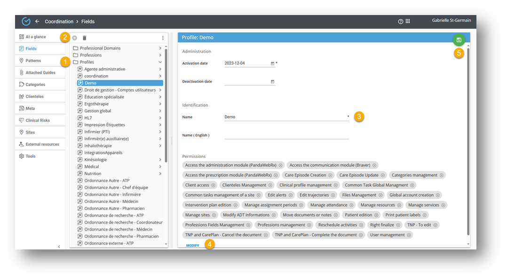Open Activation date calendar picker
The image size is (507, 280).
point(272,63)
